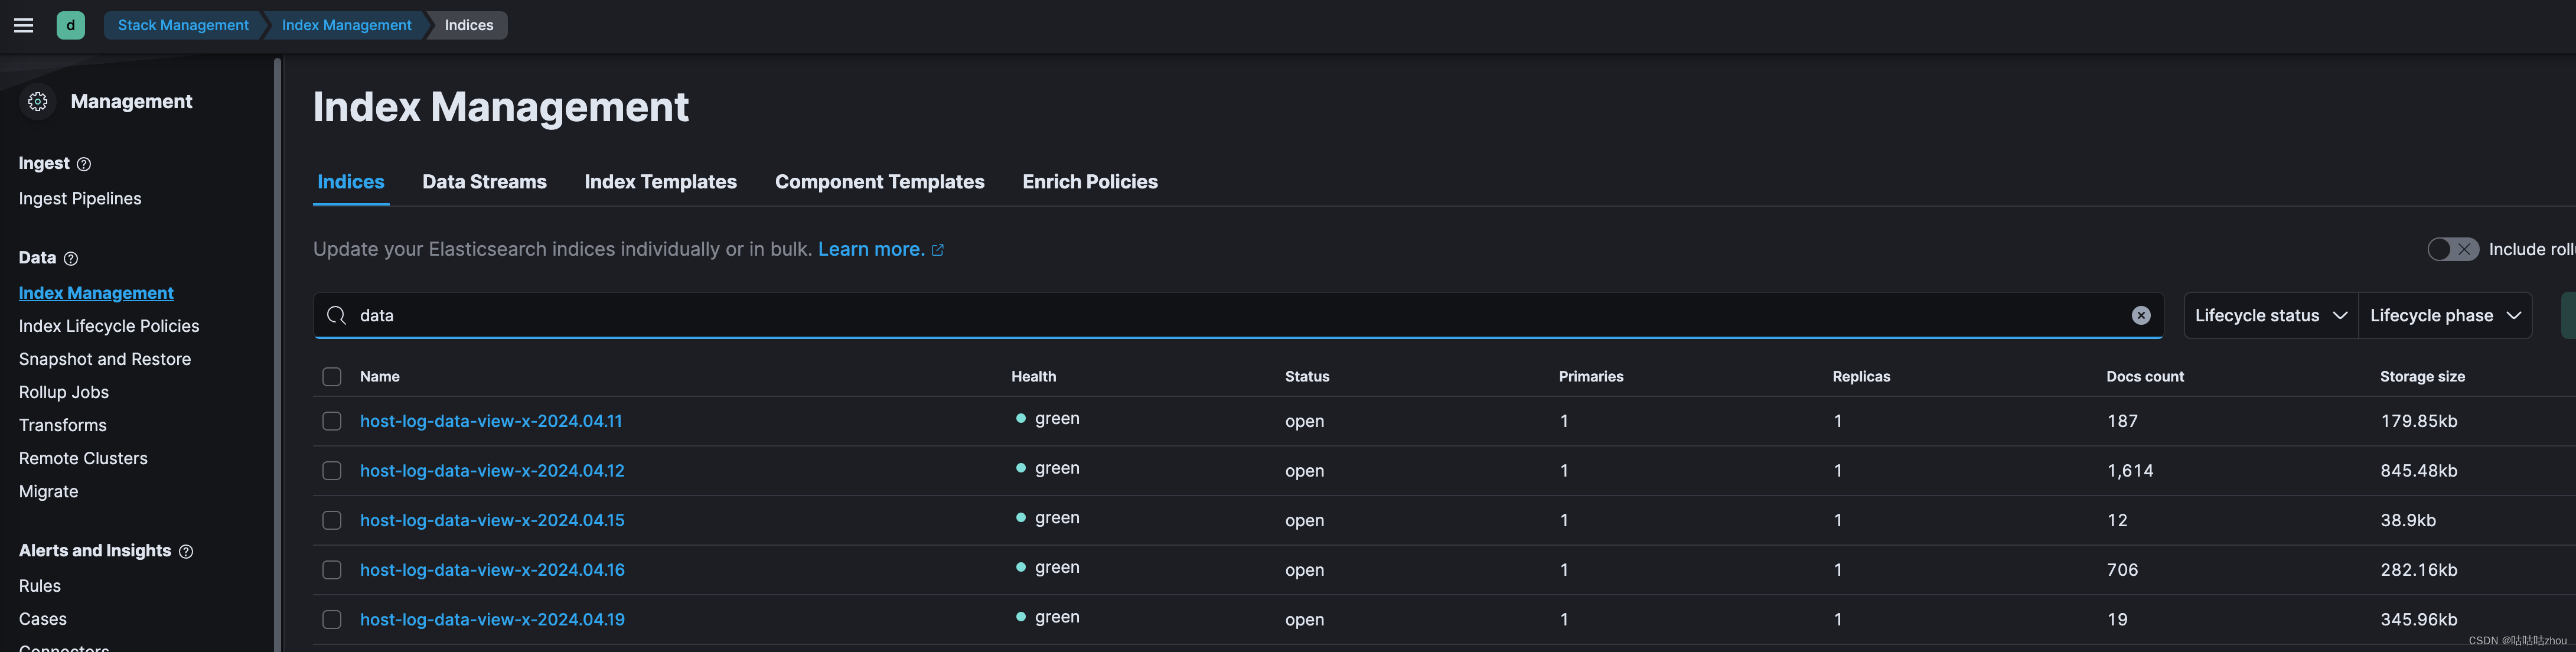
Task: Select checkbox for host-log-data-view-x-2024.04.16
Action: pyautogui.click(x=332, y=570)
